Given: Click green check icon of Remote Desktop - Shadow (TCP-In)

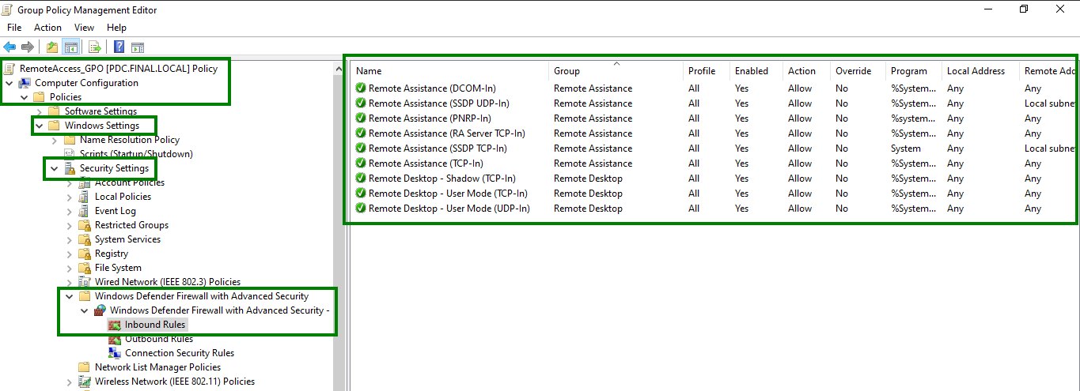Looking at the screenshot, I should pyautogui.click(x=361, y=179).
